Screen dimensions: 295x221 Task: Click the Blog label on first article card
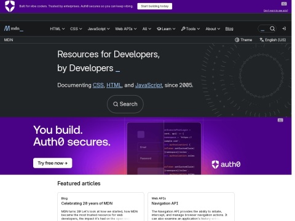click(65, 198)
